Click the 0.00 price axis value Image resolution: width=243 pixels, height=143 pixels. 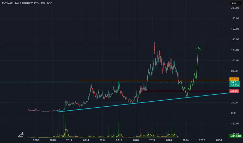coord(234,113)
